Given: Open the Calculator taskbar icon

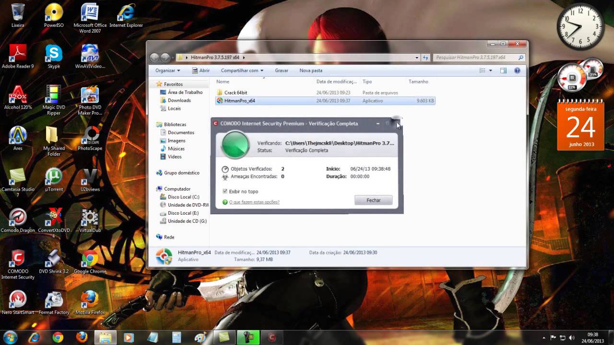Looking at the screenshot, I should pos(176,337).
